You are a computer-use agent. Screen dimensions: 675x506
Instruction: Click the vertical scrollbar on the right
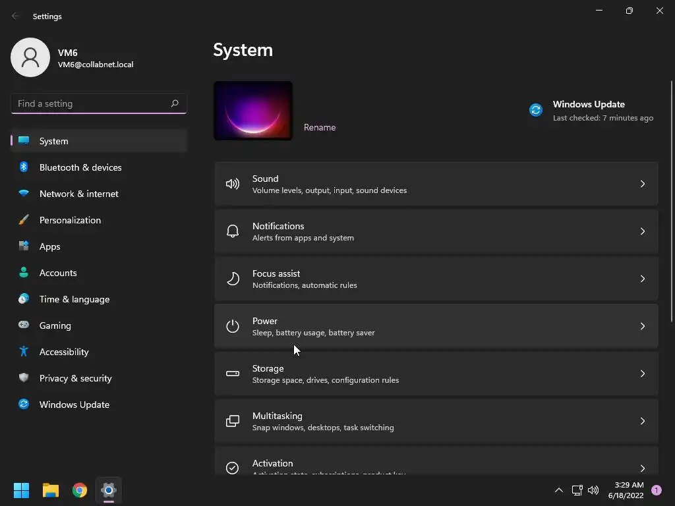(671, 201)
